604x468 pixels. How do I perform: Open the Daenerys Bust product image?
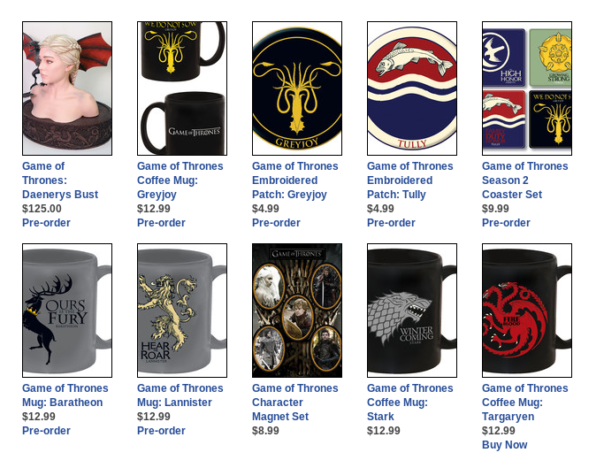67,88
